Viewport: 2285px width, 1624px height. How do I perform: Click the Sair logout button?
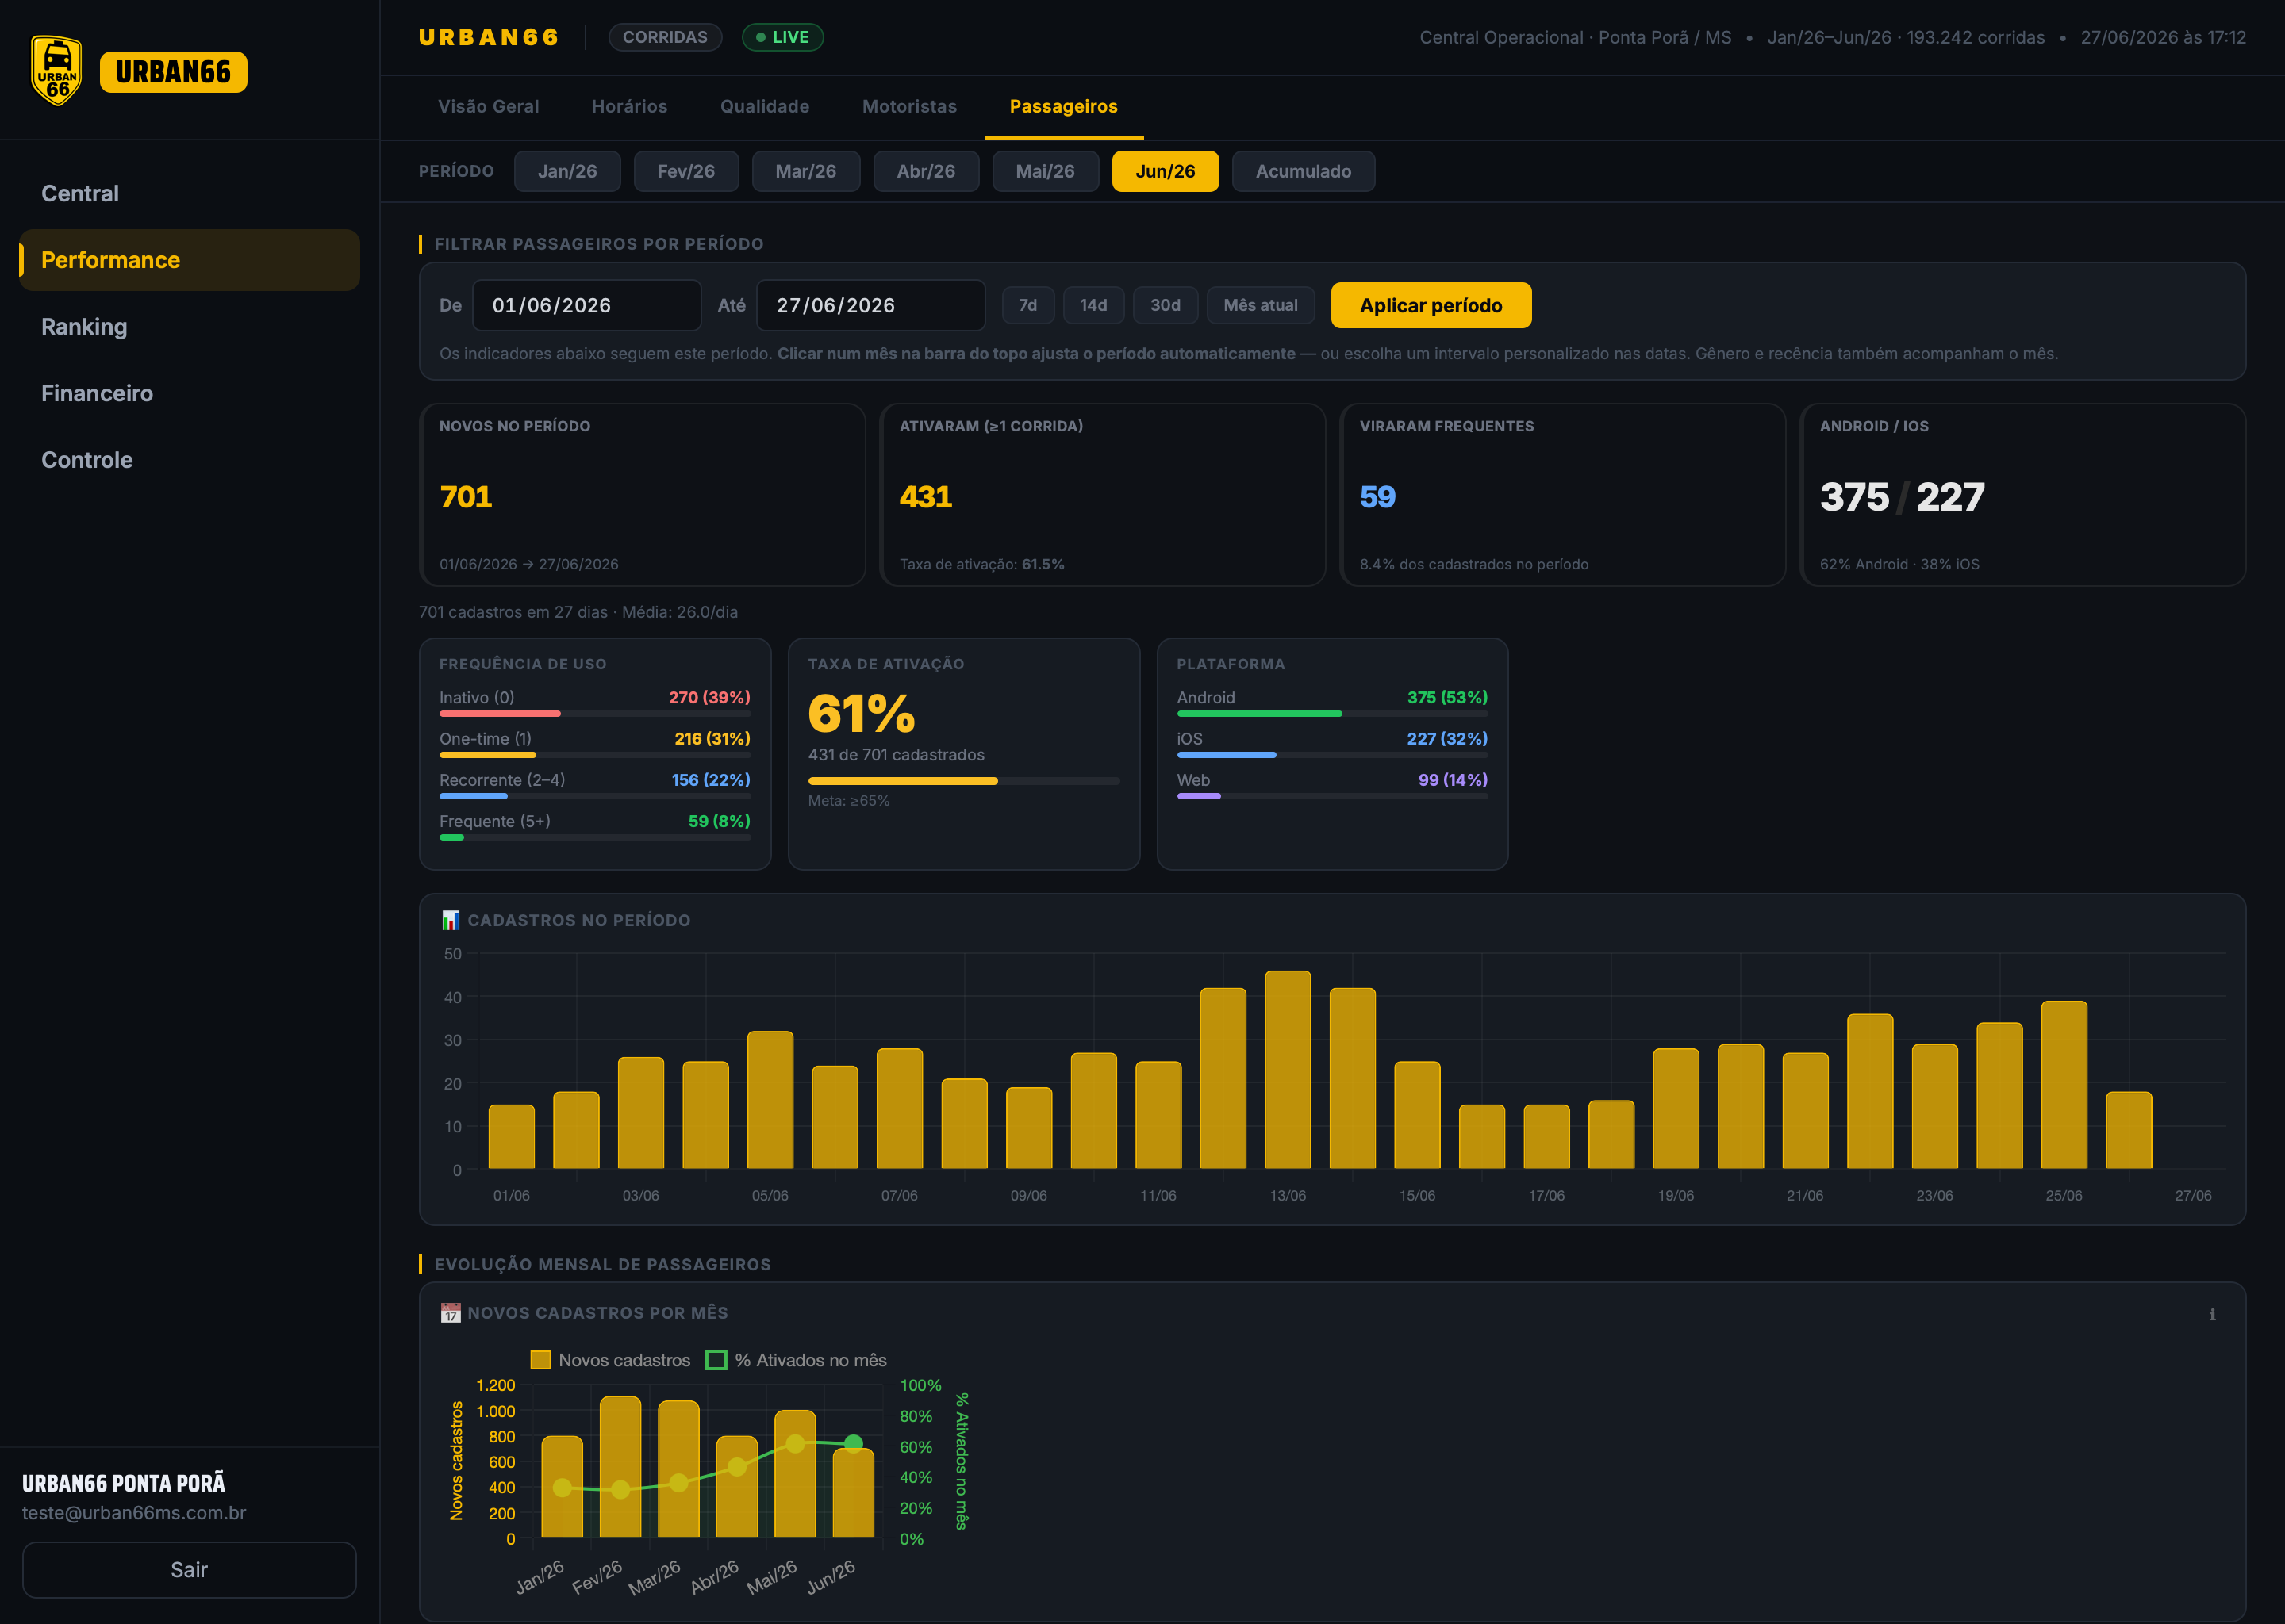pos(189,1569)
